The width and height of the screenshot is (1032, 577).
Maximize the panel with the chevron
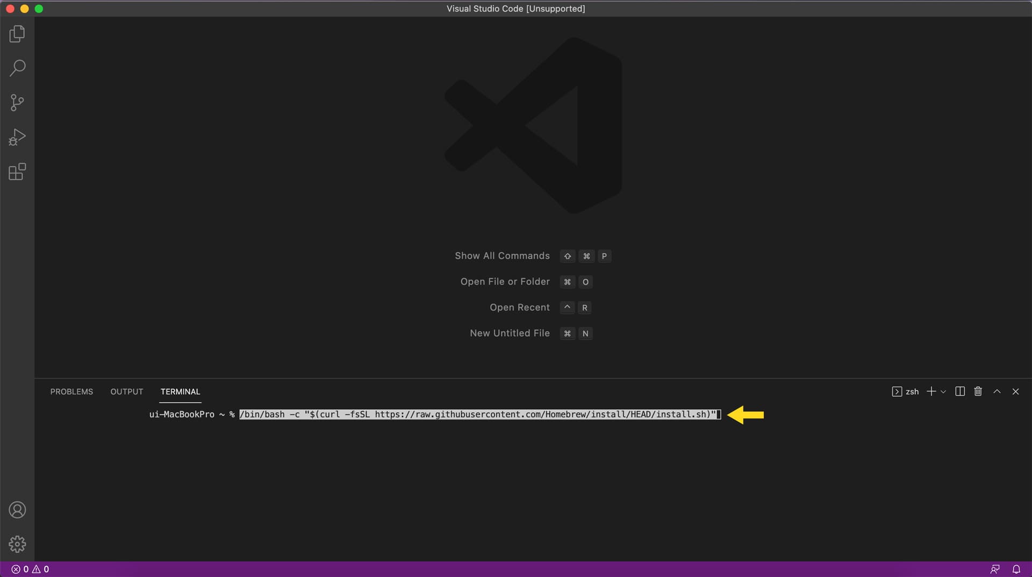pos(997,391)
